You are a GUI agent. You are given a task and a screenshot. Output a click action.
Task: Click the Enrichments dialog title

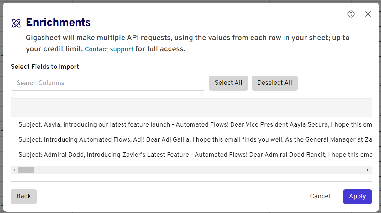pyautogui.click(x=58, y=23)
